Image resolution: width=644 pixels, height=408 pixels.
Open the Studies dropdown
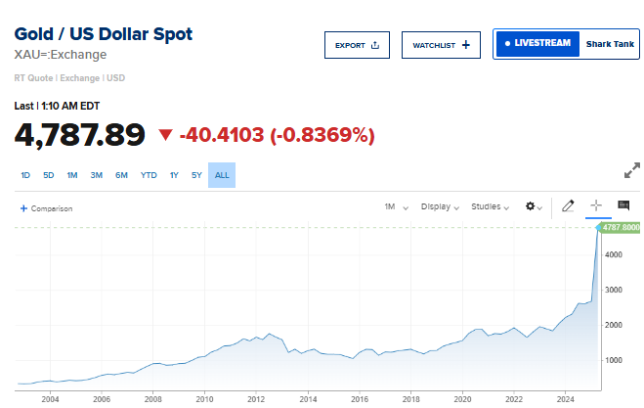(491, 206)
